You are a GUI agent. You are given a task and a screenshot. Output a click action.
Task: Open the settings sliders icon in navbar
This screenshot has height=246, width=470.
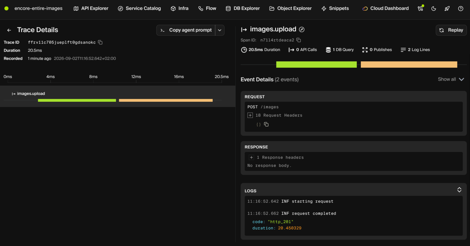pos(421,8)
